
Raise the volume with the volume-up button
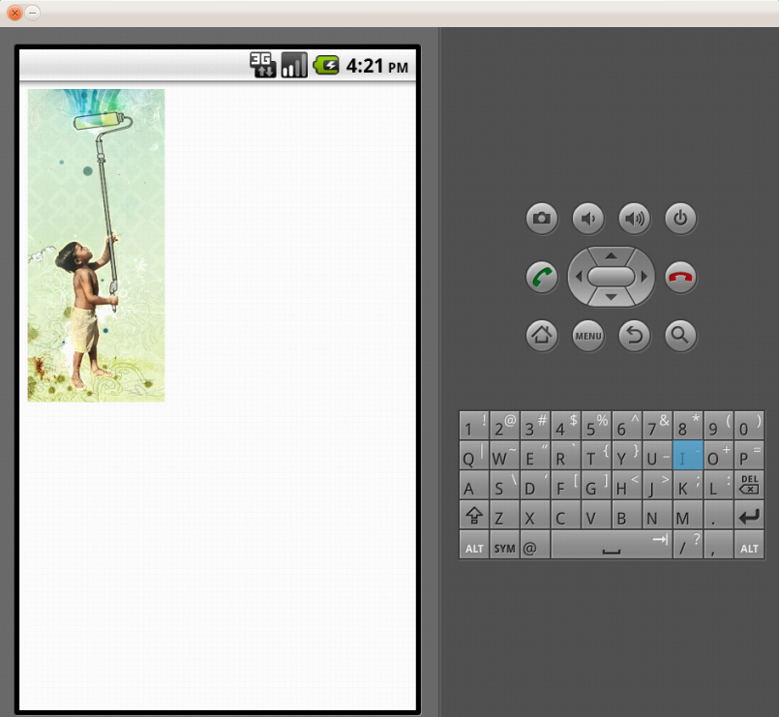coord(635,218)
